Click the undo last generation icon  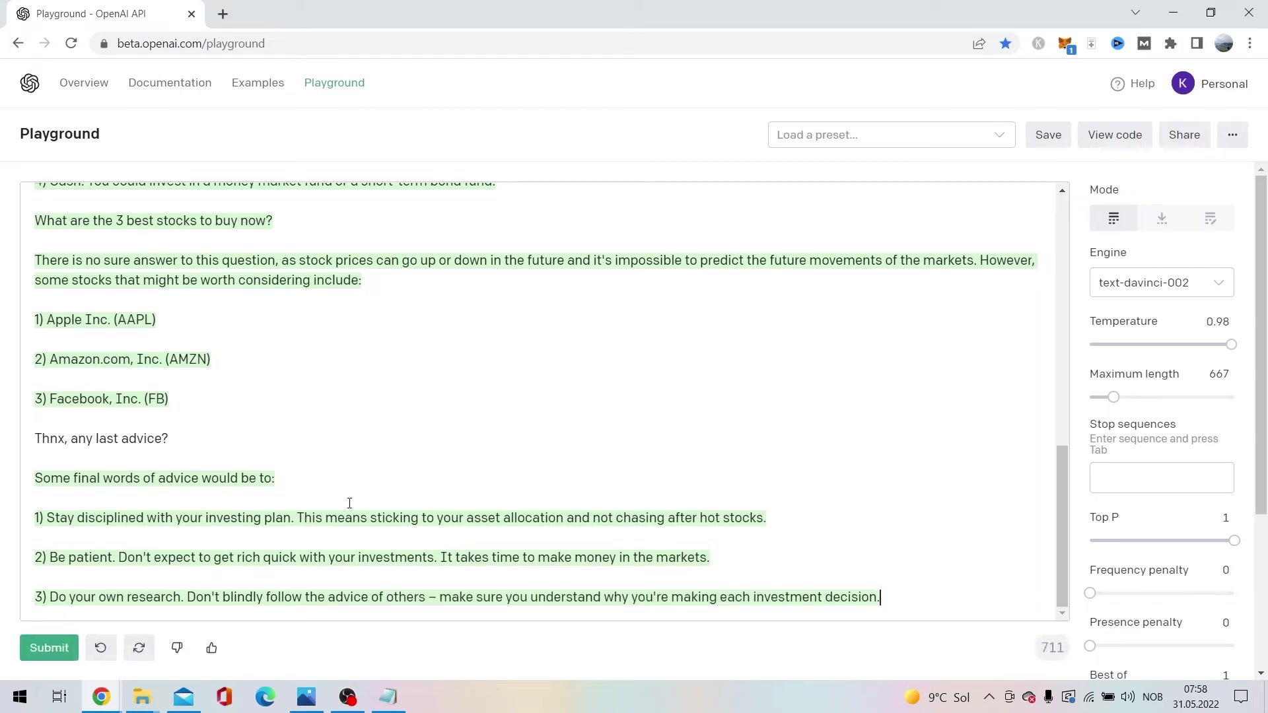(100, 648)
